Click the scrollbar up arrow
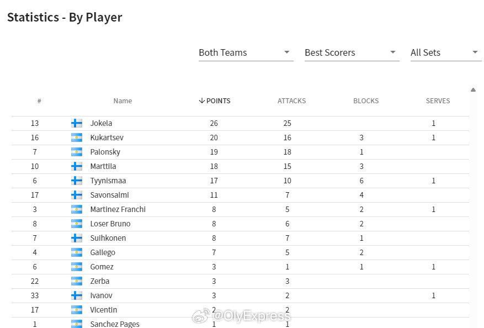 tap(473, 90)
